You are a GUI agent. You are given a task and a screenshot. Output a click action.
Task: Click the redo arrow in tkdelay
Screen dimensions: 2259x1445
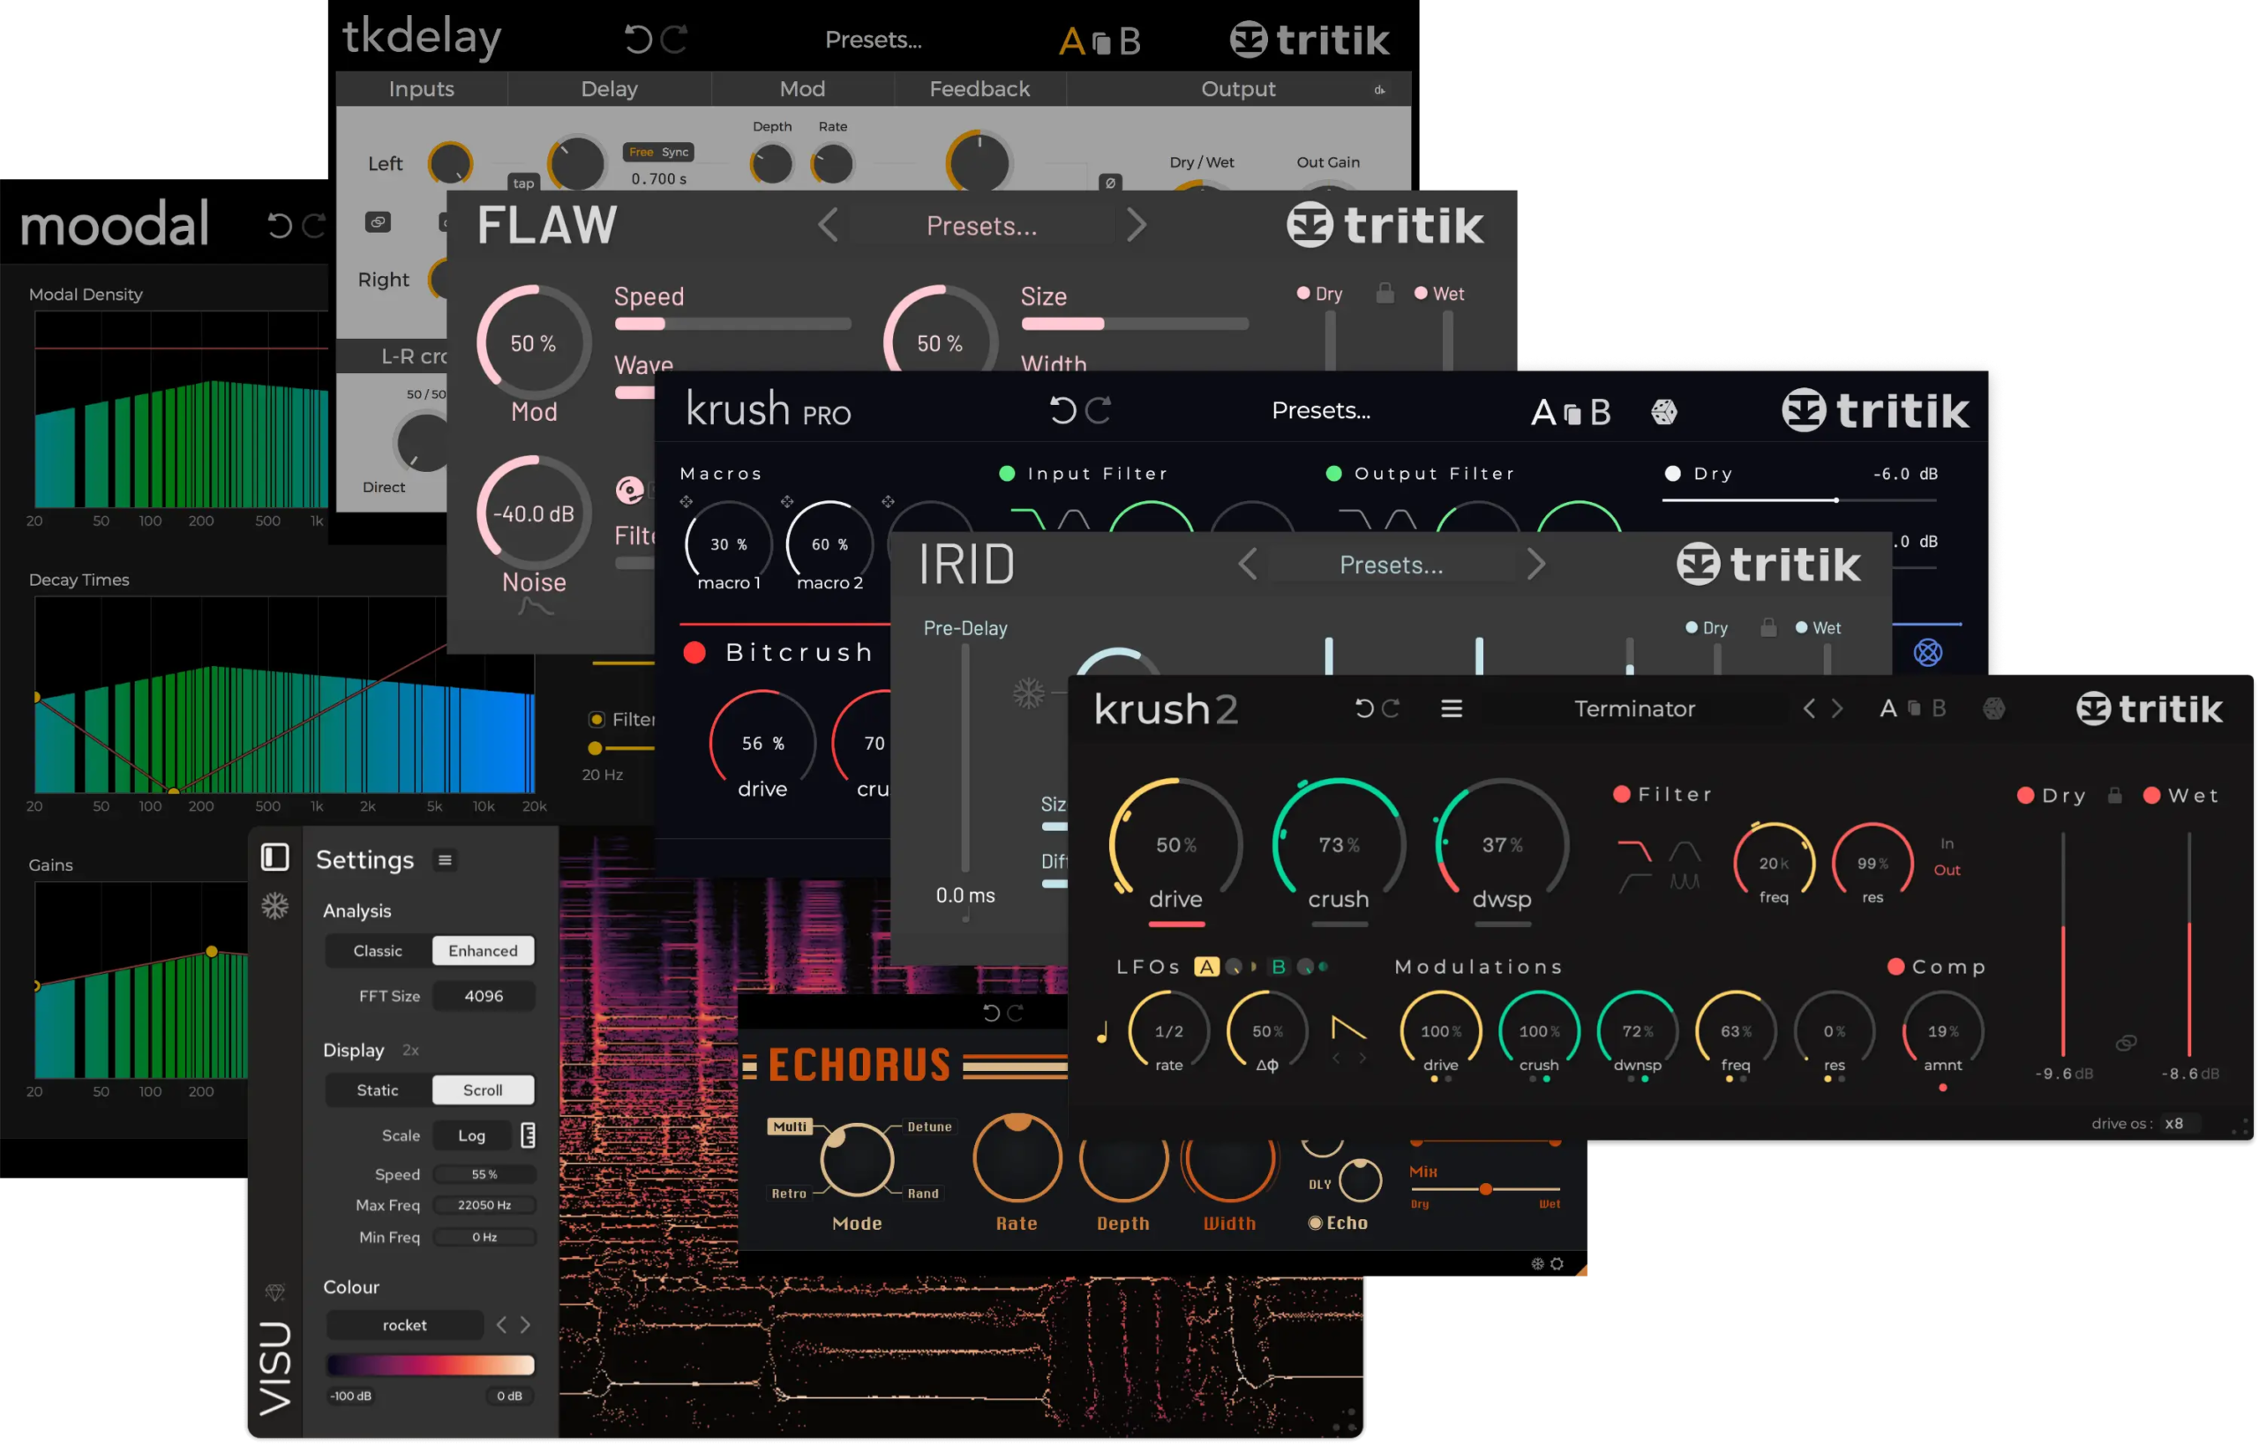pos(675,40)
